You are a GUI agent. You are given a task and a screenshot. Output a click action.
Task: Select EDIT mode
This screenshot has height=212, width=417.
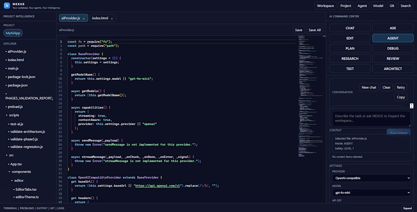click(x=350, y=38)
